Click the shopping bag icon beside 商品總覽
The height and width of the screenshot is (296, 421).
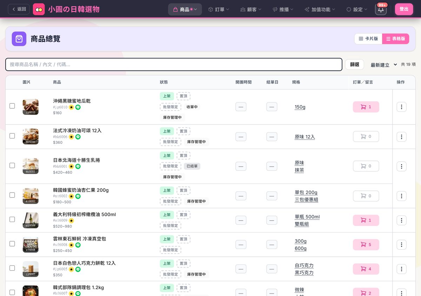(19, 39)
